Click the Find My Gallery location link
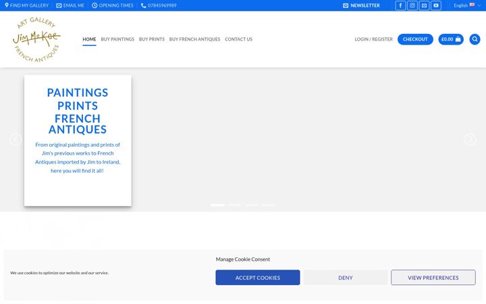The height and width of the screenshot is (304, 486). click(x=26, y=5)
